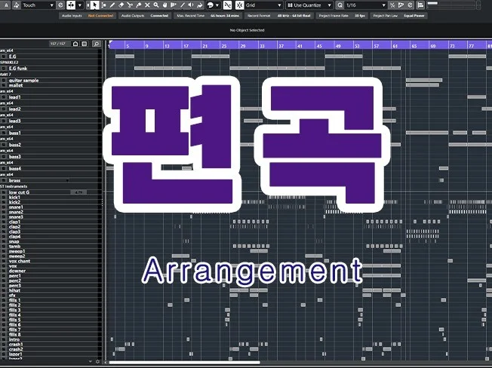Toggle the checkbox beside kick1 track
Image resolution: width=492 pixels, height=368 pixels.
click(x=4, y=197)
